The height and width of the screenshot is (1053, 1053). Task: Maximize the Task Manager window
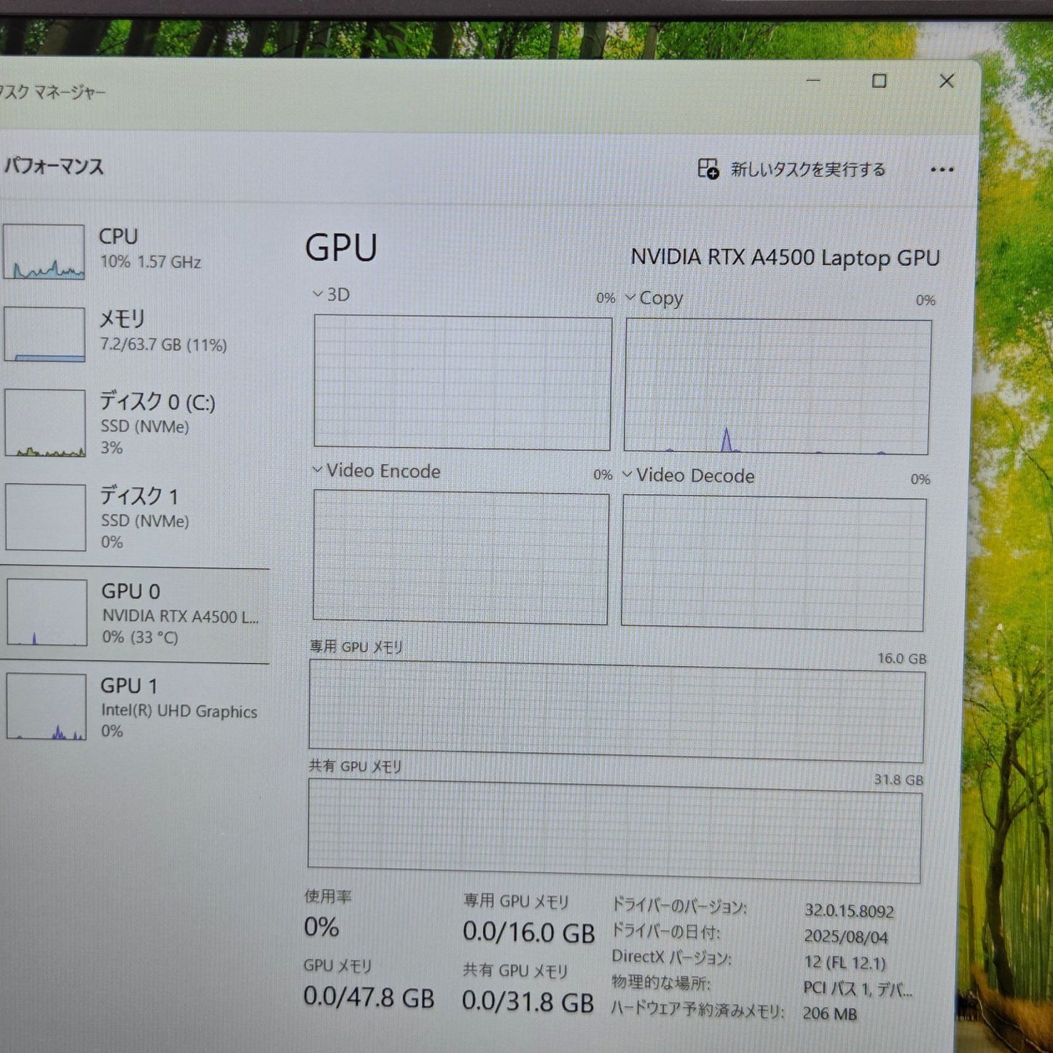pyautogui.click(x=880, y=81)
